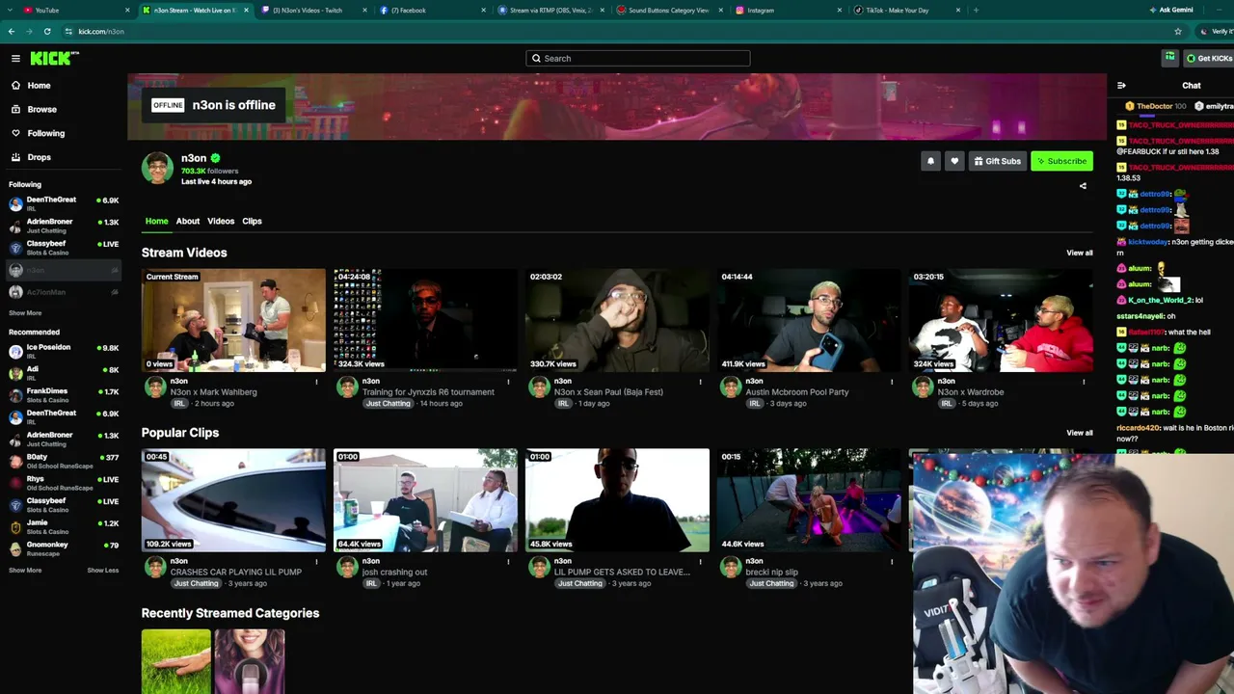The height and width of the screenshot is (694, 1234).
Task: Open a new browser tab with plus icon
Action: (x=976, y=11)
